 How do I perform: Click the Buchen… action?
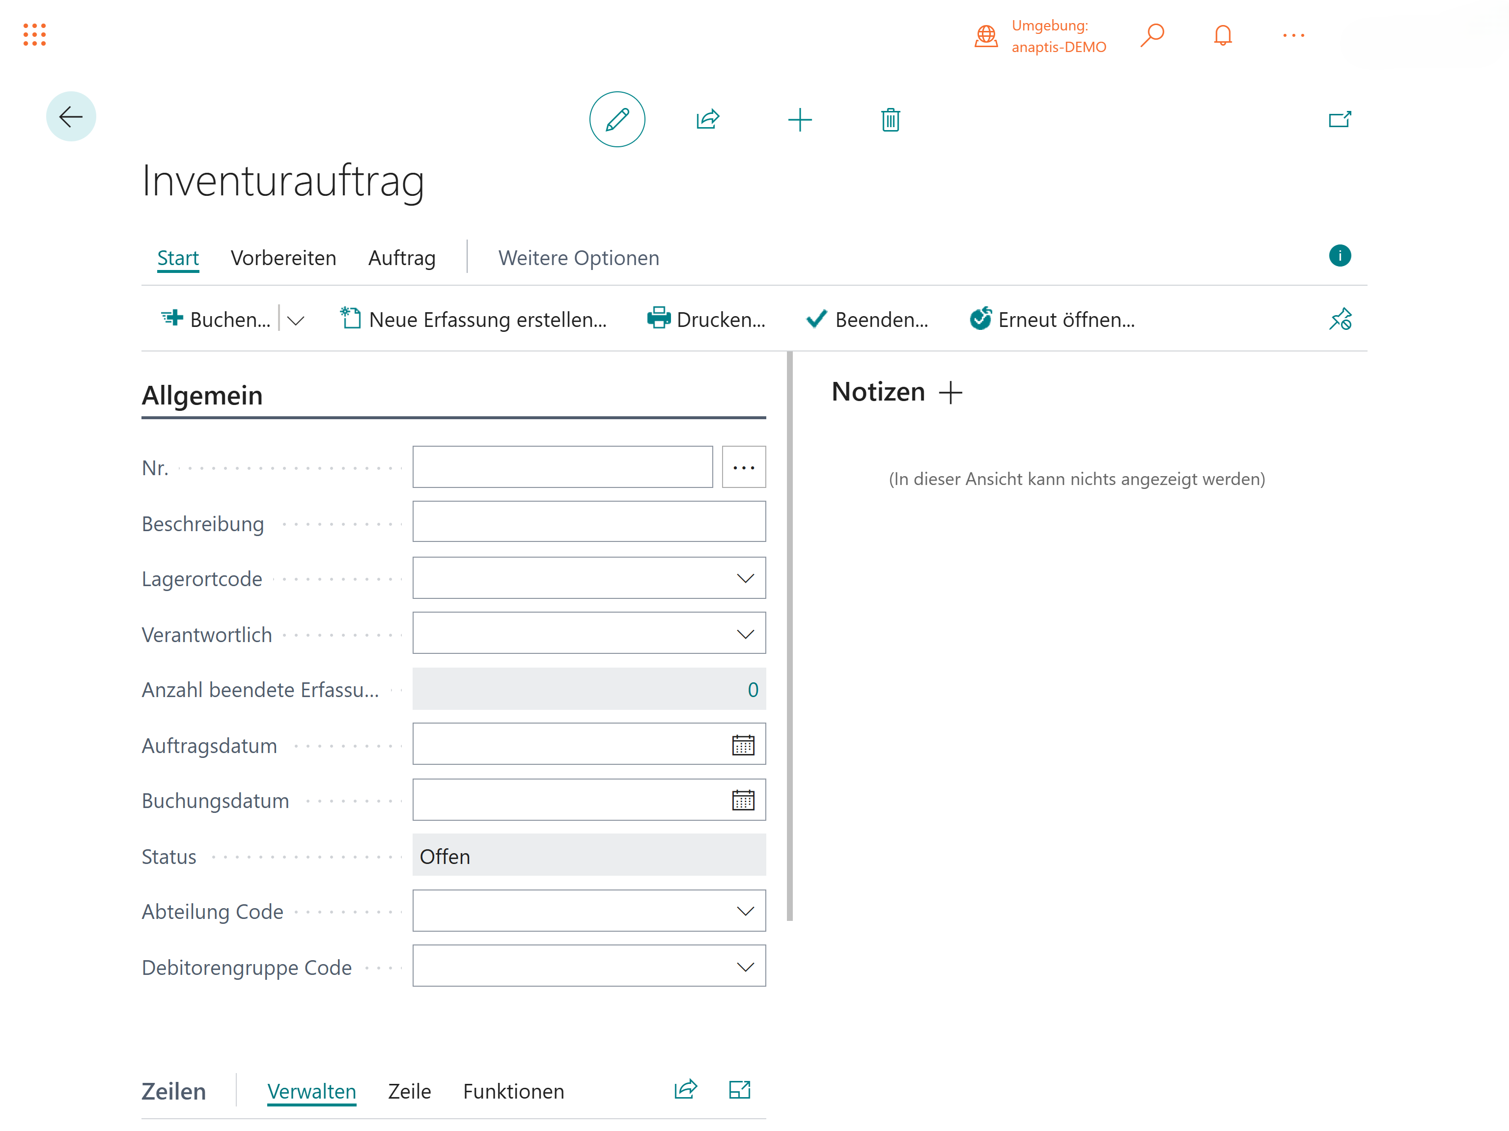tap(216, 319)
